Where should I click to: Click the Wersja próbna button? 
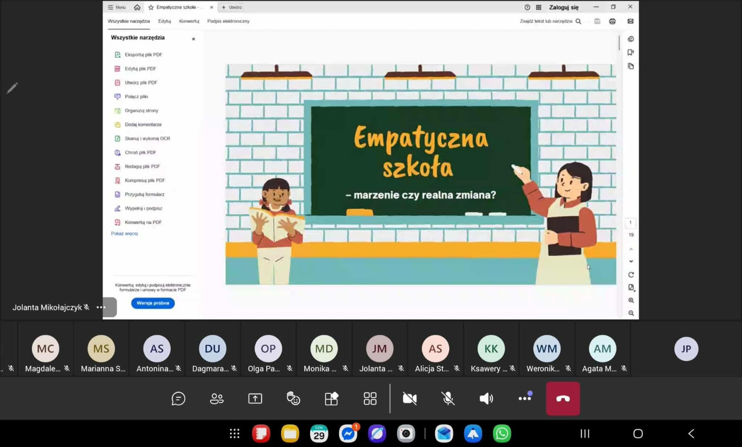click(153, 303)
